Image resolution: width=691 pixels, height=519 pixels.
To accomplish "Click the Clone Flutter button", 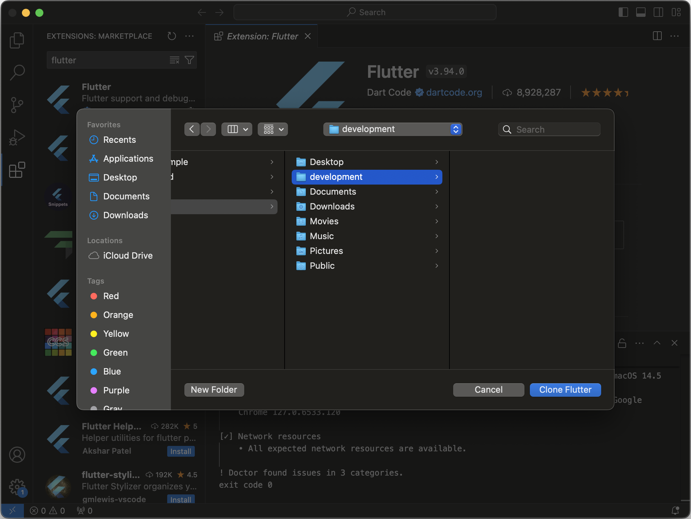I will point(565,390).
